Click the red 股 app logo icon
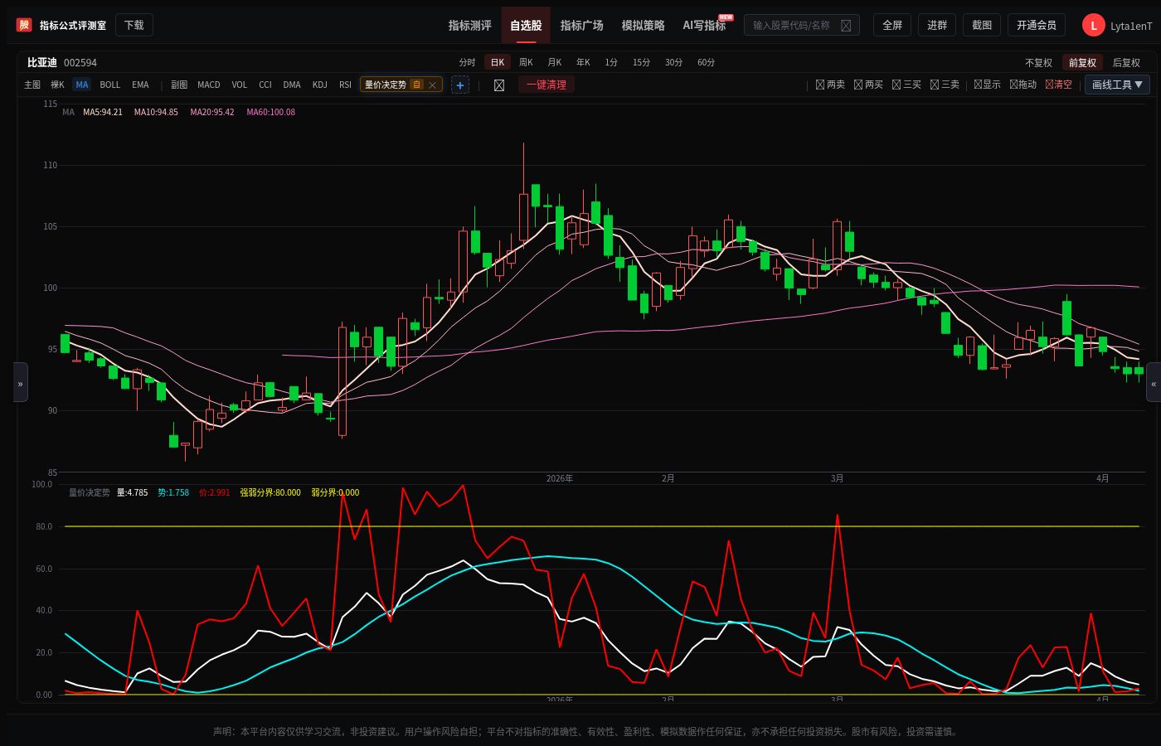 click(x=24, y=25)
